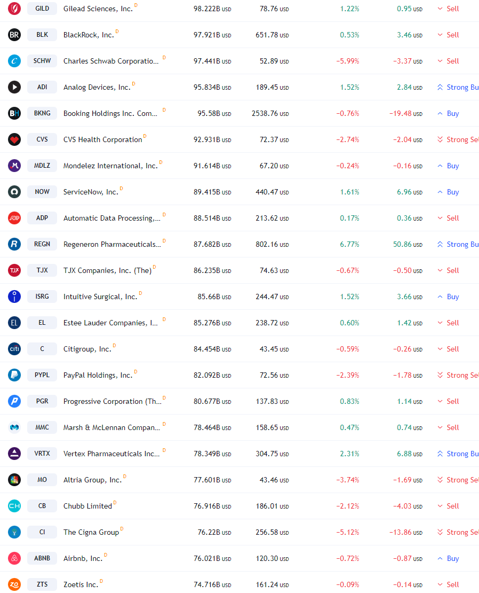Click the CVS Health heart logo
Image resolution: width=479 pixels, height=593 pixels.
click(x=14, y=139)
